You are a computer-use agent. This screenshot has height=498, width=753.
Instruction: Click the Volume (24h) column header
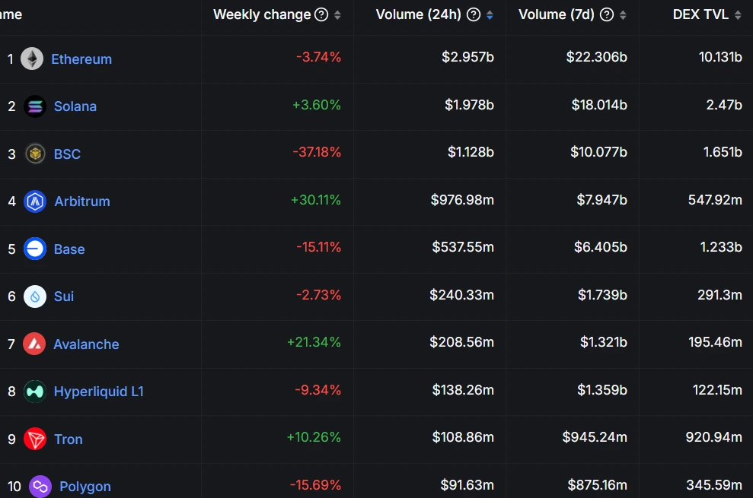coord(418,15)
